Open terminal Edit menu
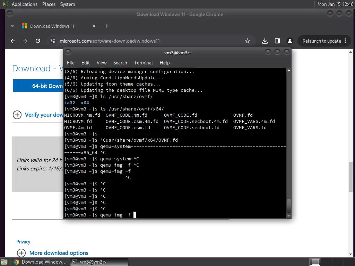The image size is (355, 266). 85,63
